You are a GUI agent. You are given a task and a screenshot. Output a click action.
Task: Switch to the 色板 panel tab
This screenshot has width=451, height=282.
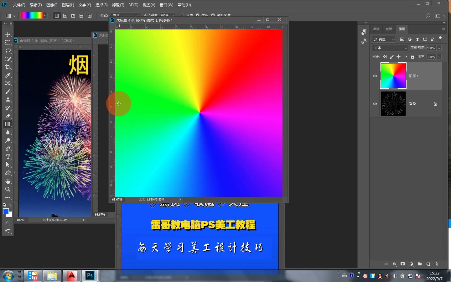[x=389, y=29]
